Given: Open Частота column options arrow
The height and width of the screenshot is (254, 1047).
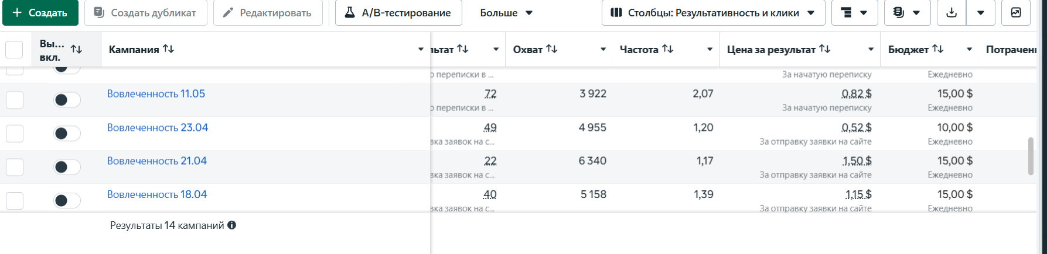Looking at the screenshot, I should coord(710,50).
